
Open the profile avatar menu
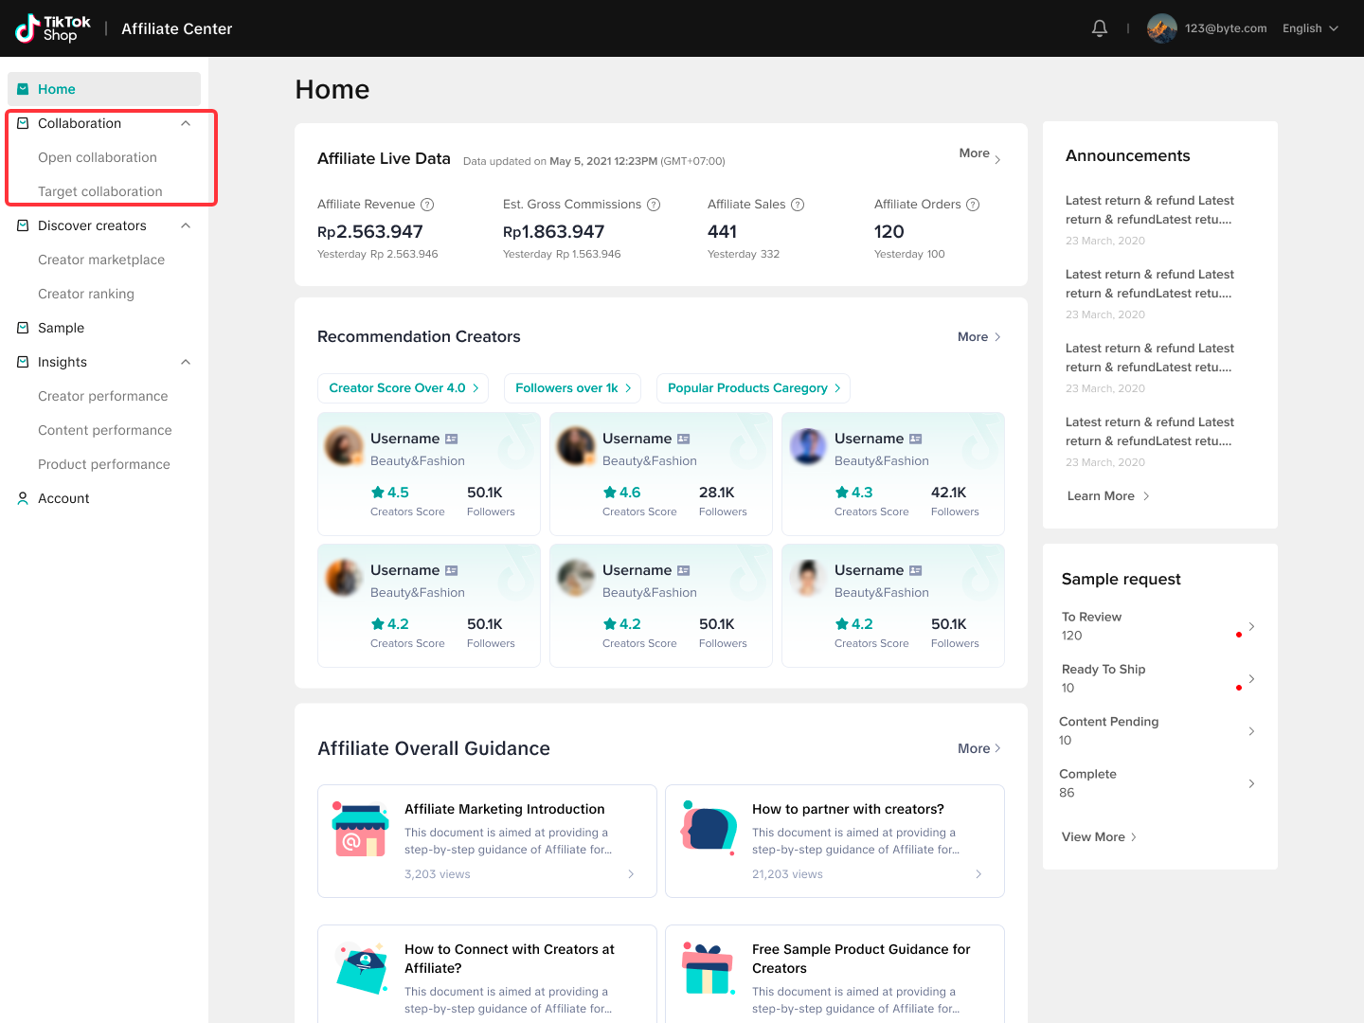pos(1160,27)
